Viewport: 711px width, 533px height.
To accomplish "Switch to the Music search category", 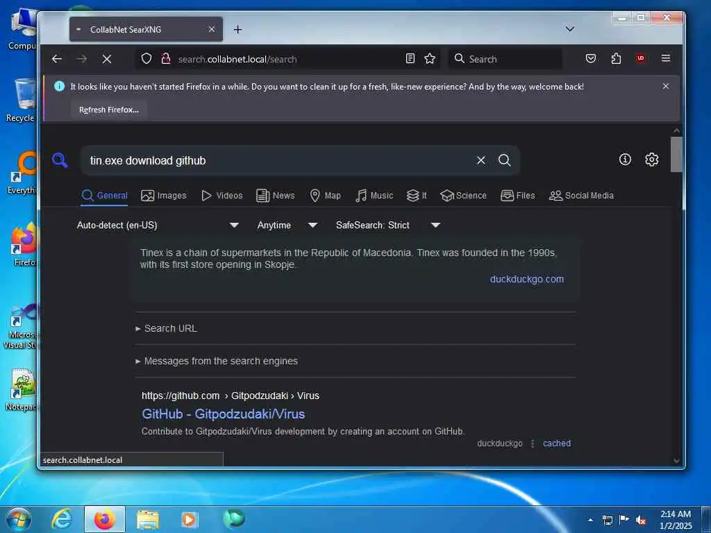I will click(x=374, y=195).
